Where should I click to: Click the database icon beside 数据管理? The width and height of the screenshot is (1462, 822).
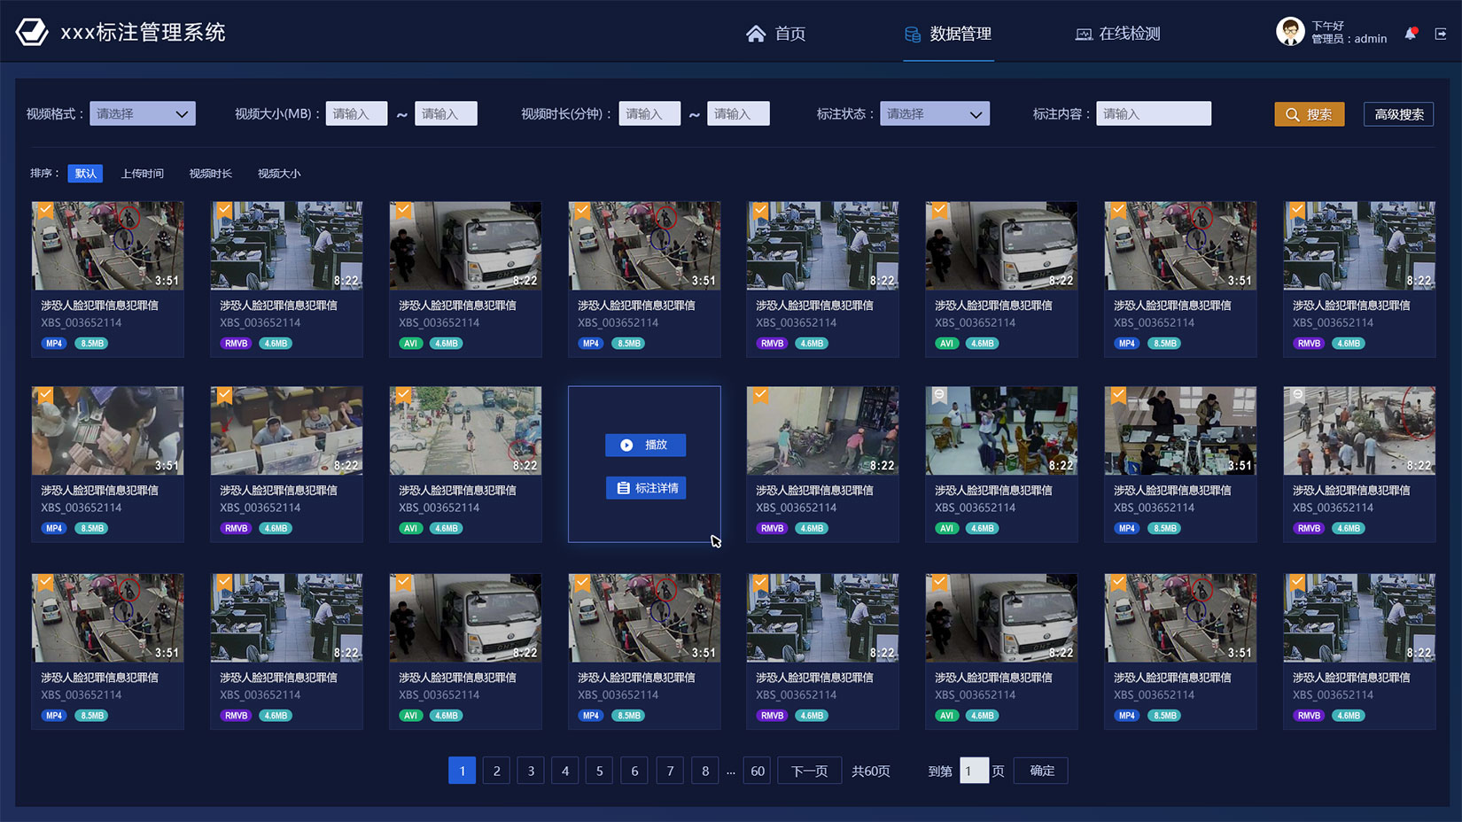click(913, 34)
